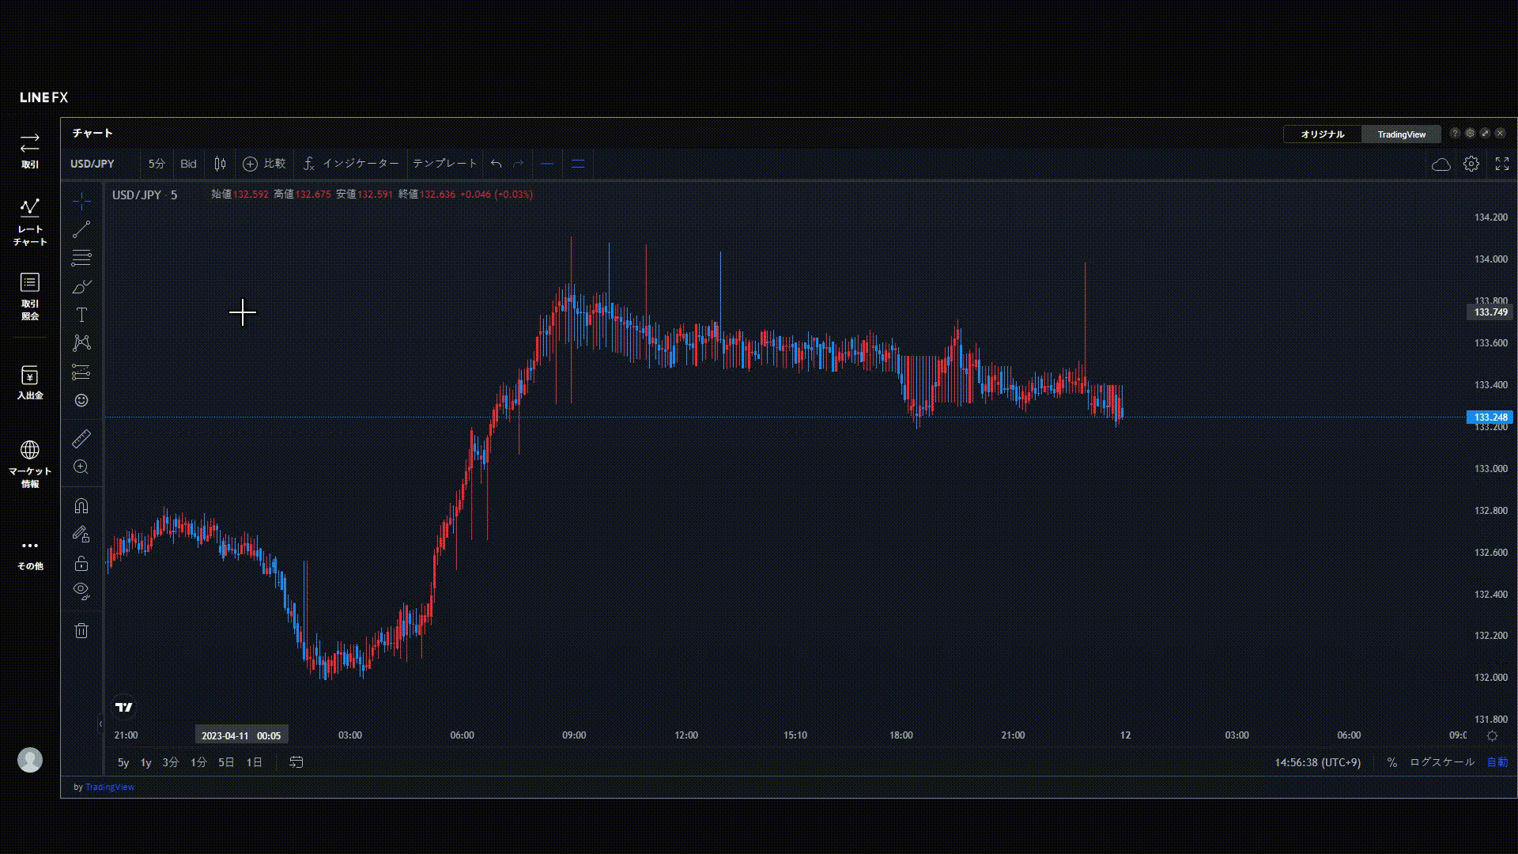1518x854 pixels.
Task: Click the trash can to remove drawings
Action: pos(81,630)
